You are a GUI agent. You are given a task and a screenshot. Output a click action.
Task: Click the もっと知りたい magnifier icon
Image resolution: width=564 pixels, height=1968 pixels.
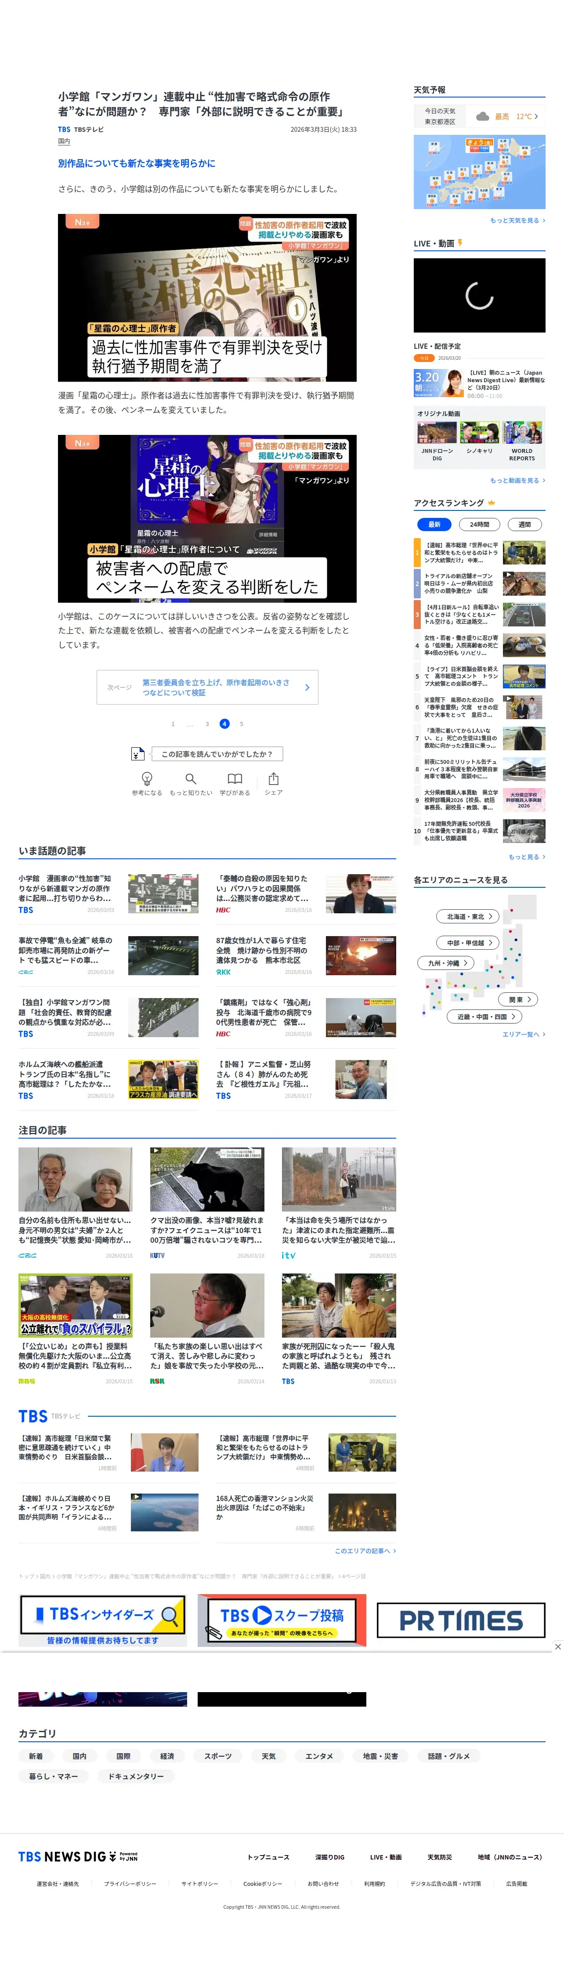pos(191,778)
